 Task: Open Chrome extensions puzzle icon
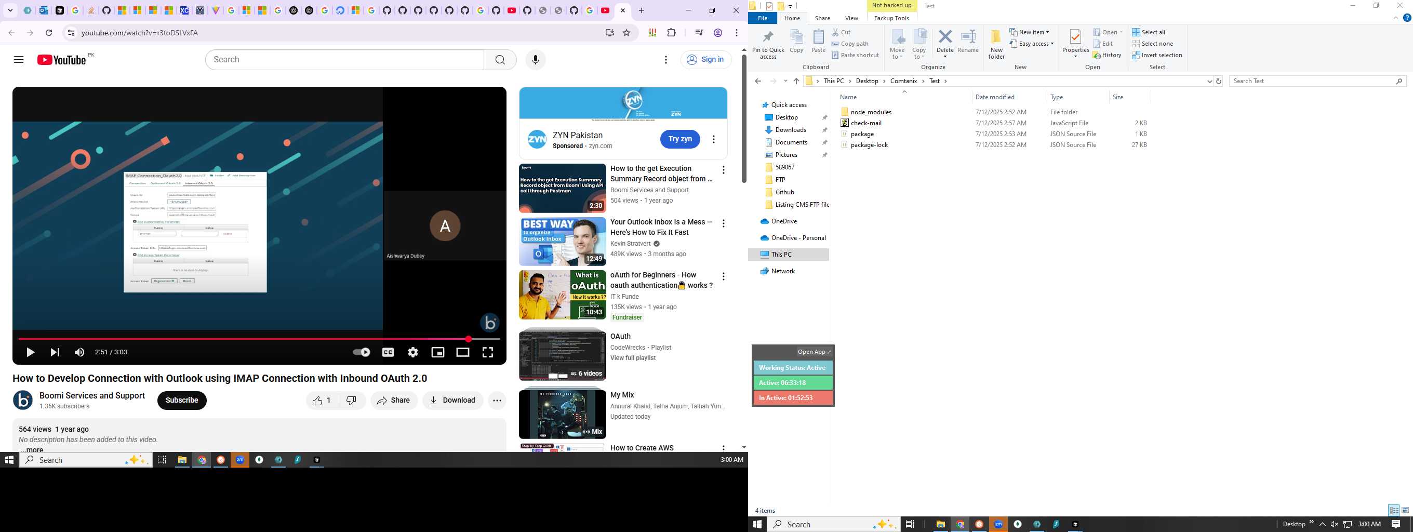[x=671, y=33]
